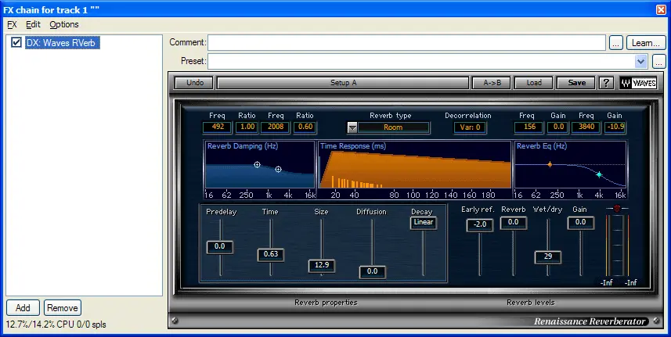Select the orange low-shelf EQ marker
The height and width of the screenshot is (337, 671).
[550, 164]
